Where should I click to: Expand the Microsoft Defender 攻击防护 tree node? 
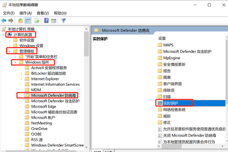21,101
